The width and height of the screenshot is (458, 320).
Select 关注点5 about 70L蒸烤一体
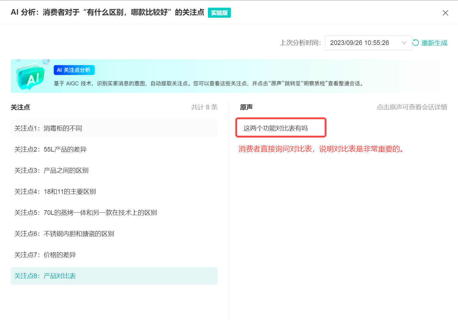tap(114, 213)
